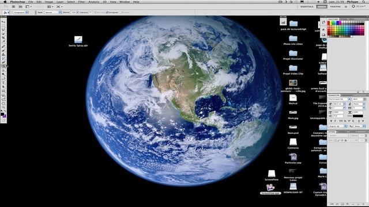Open Spotlight search in menu bar
This screenshot has width=369, height=207.
[x=363, y=2]
